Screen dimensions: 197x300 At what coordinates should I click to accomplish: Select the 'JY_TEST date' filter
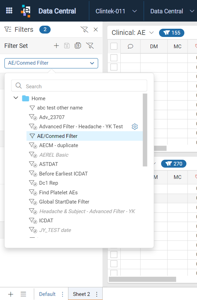(x=55, y=230)
